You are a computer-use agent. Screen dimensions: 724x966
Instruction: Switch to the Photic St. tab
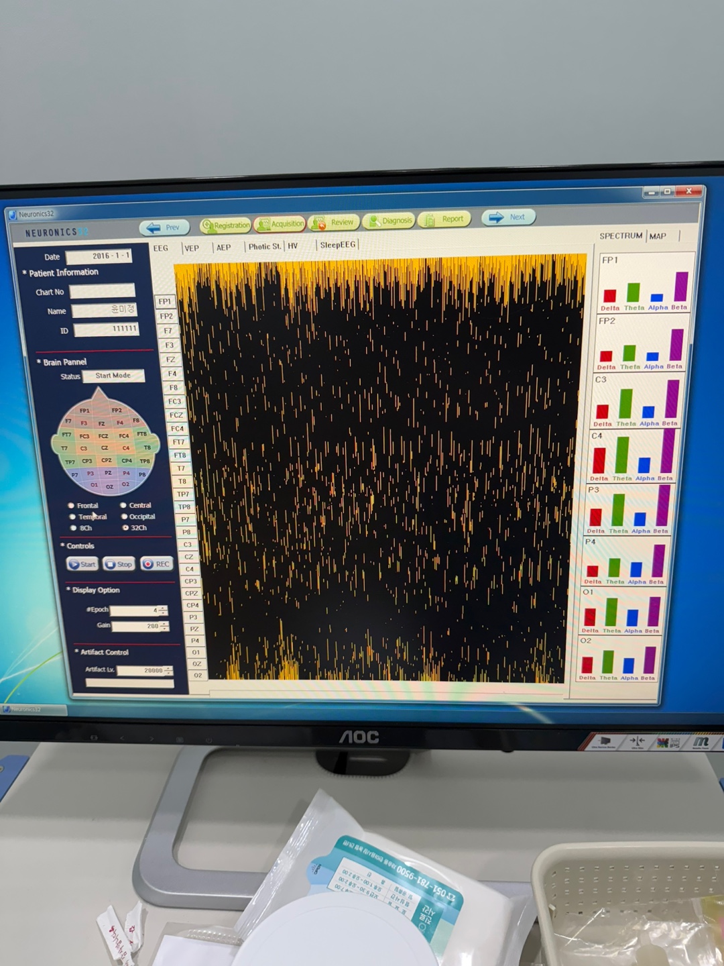pyautogui.click(x=265, y=247)
